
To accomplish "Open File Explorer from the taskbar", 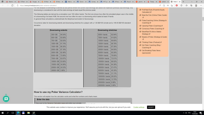I will (29, 113).
